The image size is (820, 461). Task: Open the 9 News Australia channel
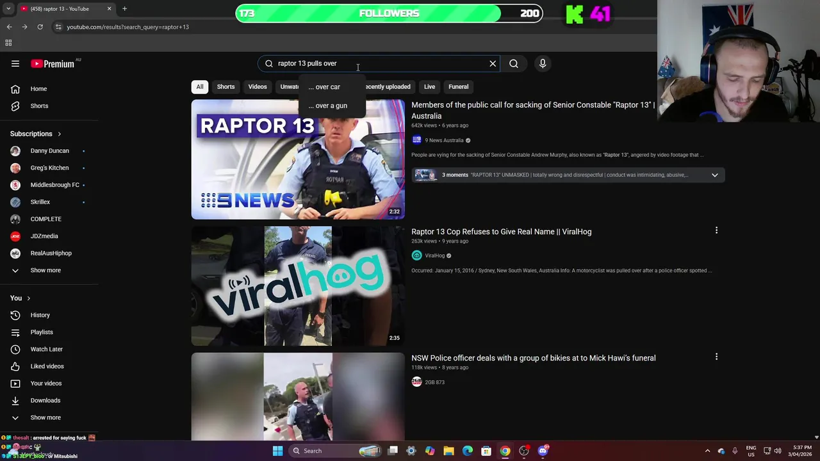[444, 140]
